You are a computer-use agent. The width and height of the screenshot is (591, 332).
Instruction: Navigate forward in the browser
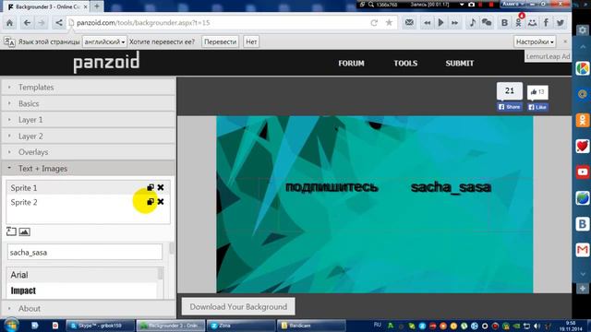point(42,23)
